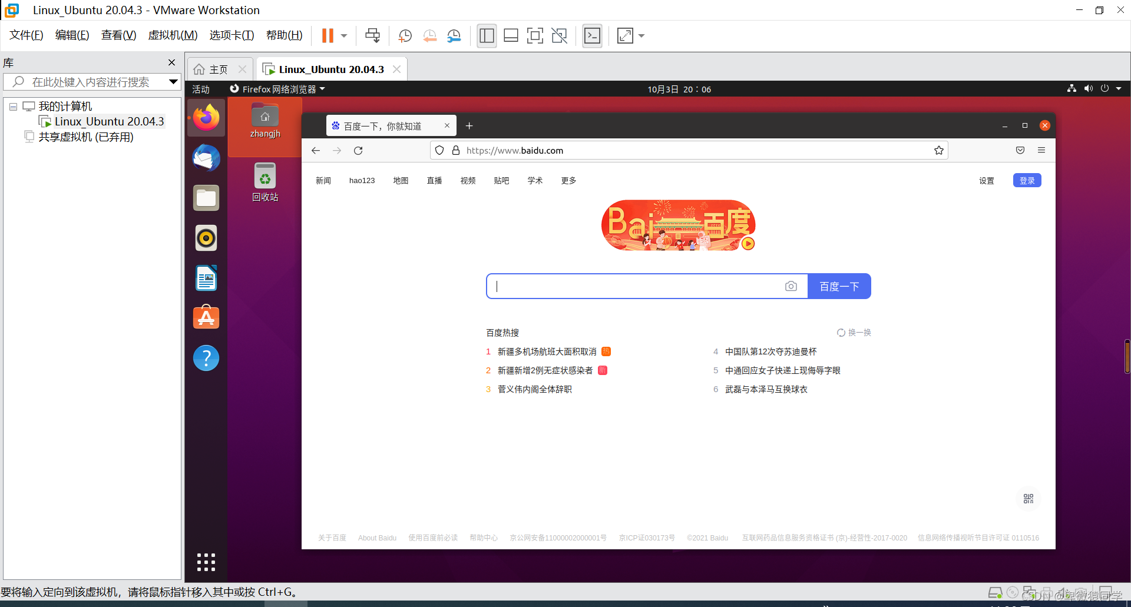Go back in Firefox
This screenshot has height=607, width=1131.
[x=316, y=151]
